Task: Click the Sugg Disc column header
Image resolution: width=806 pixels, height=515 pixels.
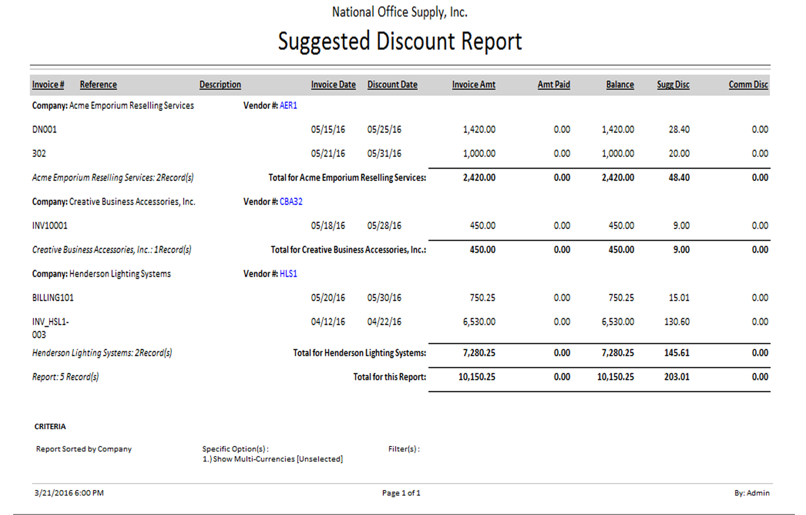Action: pyautogui.click(x=673, y=84)
